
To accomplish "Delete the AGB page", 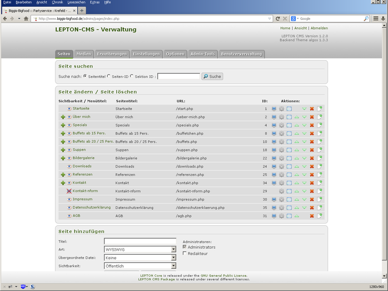I will pos(312,216).
